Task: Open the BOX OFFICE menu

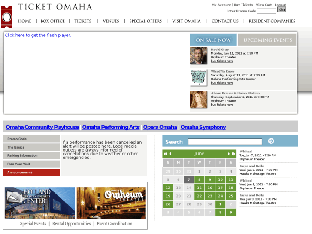Action: 53,21
